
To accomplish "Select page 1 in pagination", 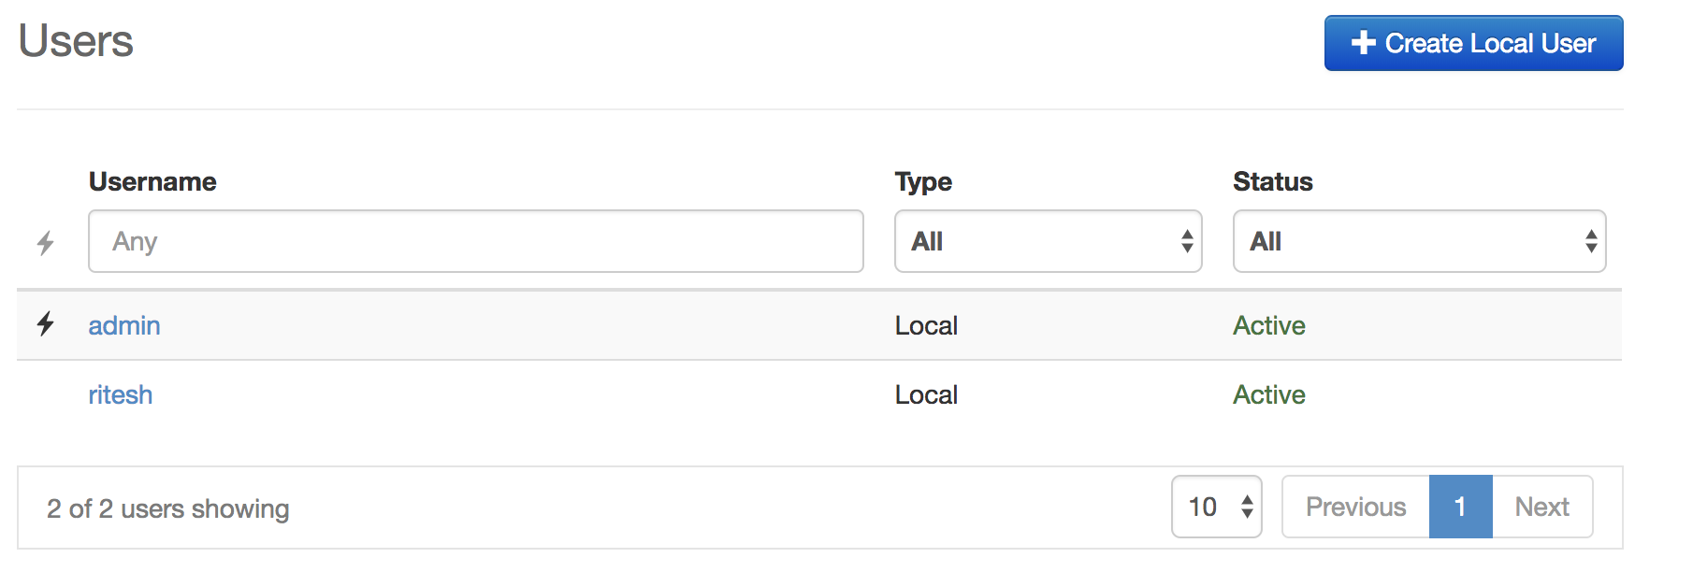I will [x=1460, y=507].
